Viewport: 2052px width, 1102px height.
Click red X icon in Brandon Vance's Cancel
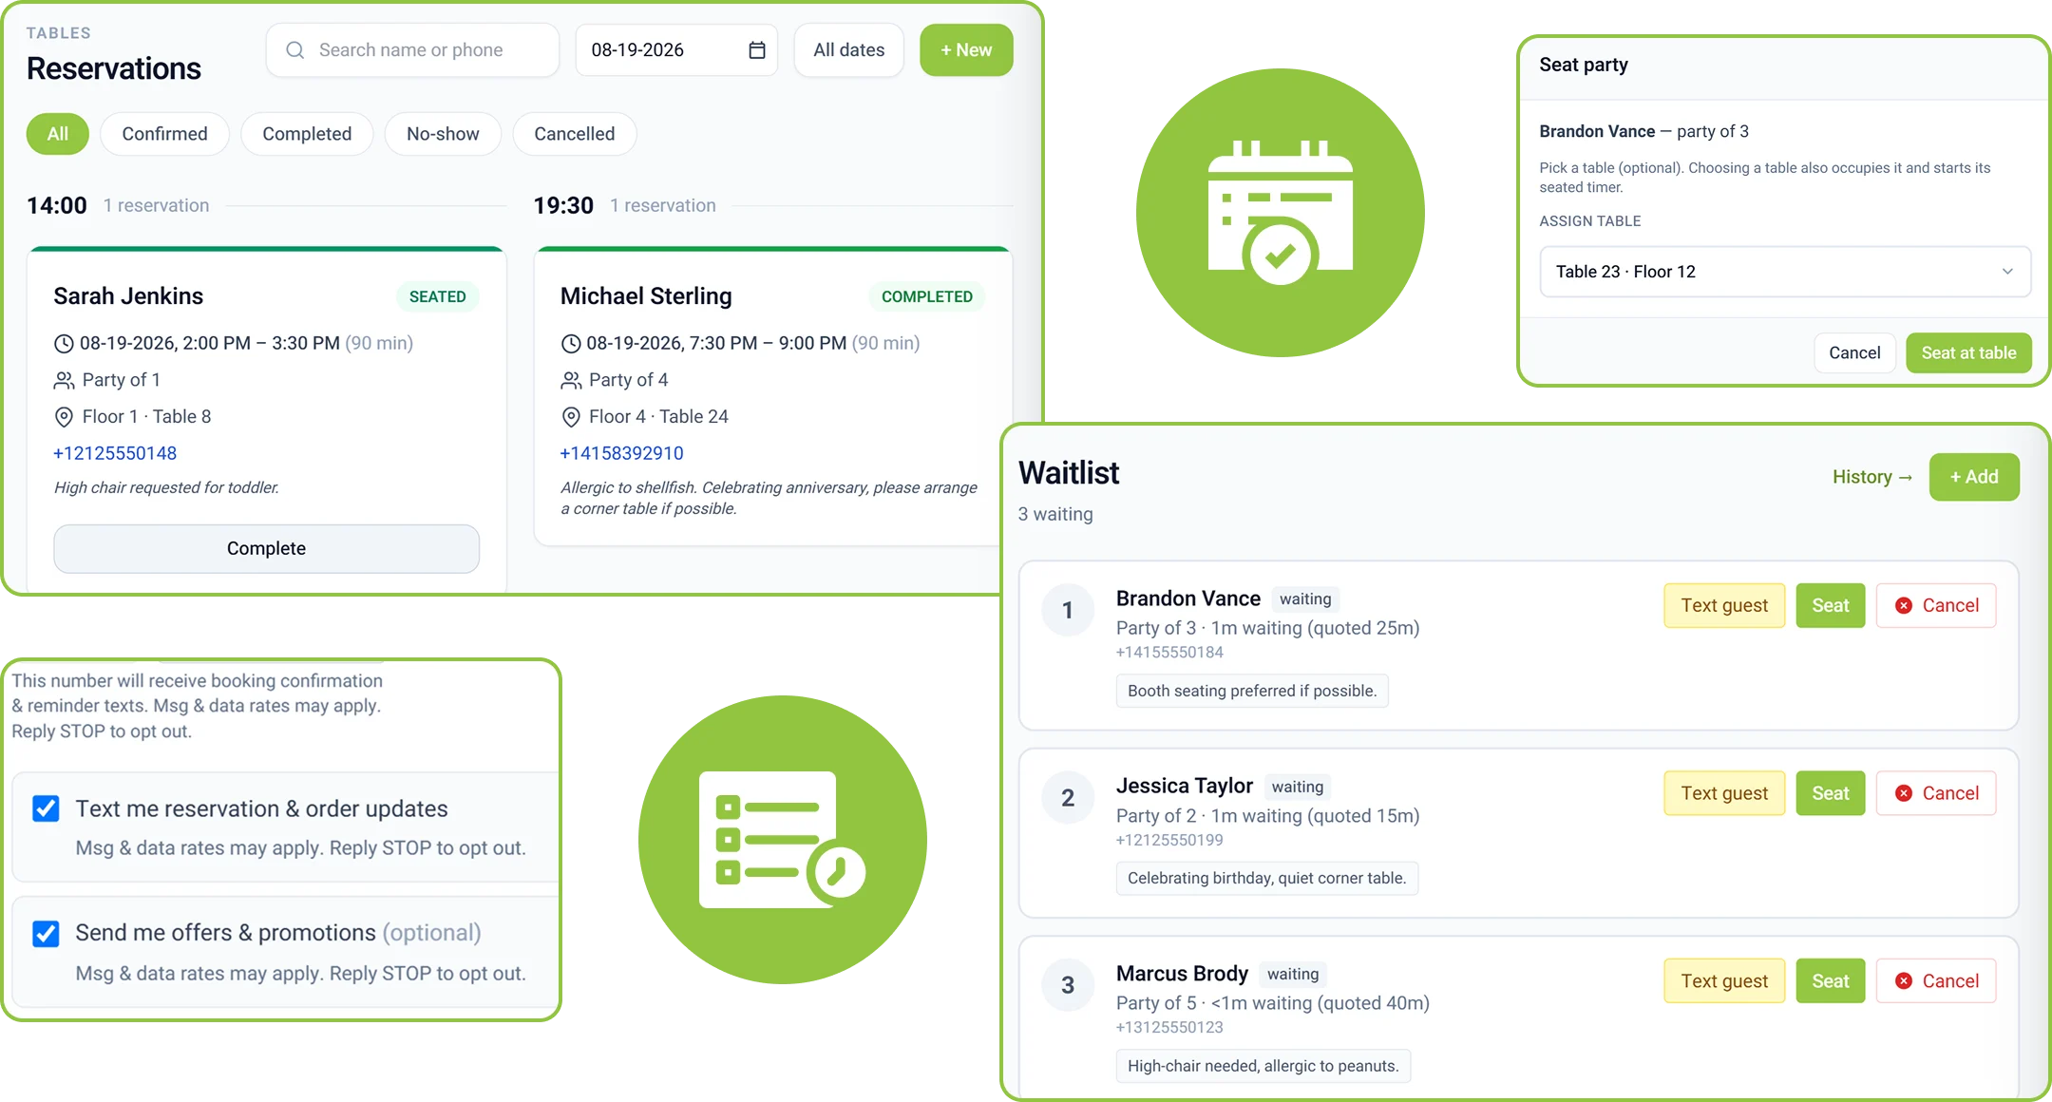pyautogui.click(x=1904, y=606)
